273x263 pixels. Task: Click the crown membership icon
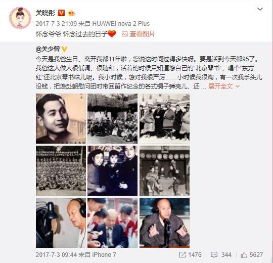pos(71,13)
